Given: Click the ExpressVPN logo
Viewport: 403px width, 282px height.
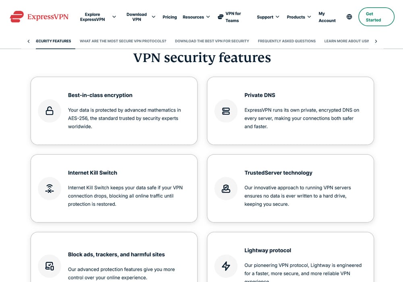Looking at the screenshot, I should coord(39,17).
